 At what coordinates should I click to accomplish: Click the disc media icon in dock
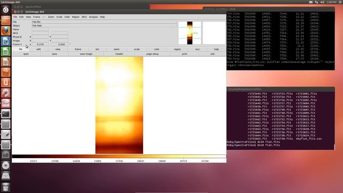tap(6, 166)
